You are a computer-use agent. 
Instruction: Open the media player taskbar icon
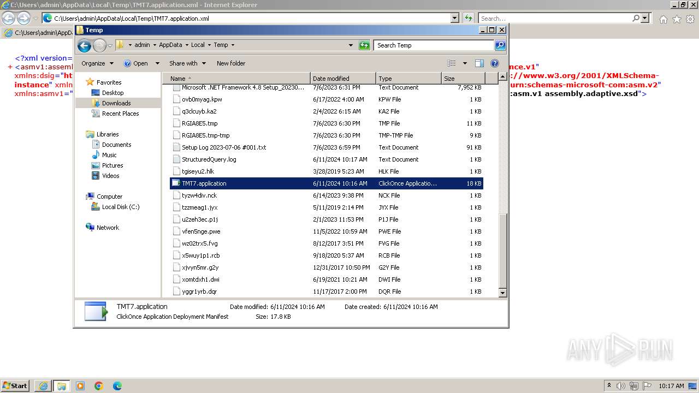point(80,386)
